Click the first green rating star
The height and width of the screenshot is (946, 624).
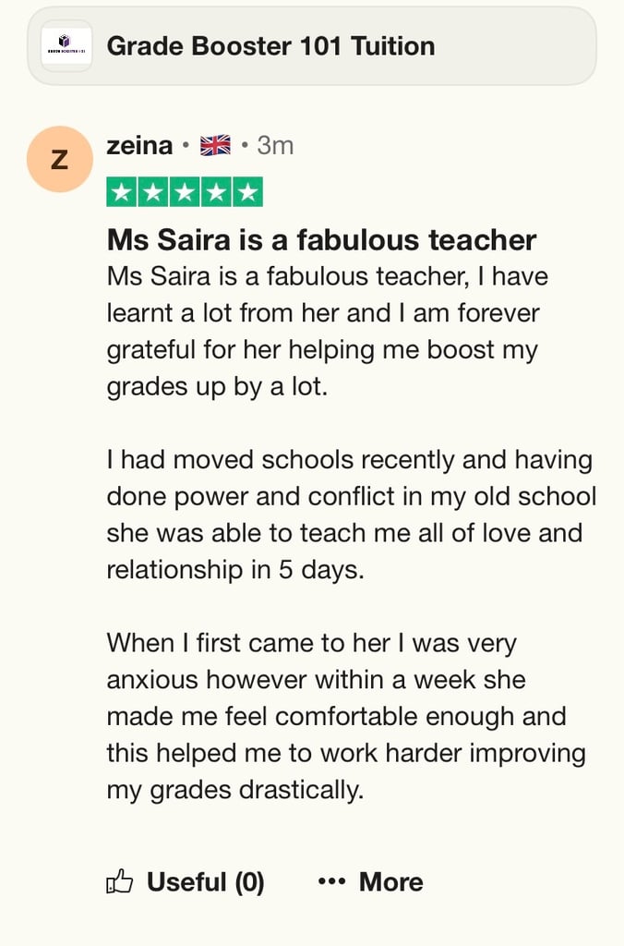123,192
